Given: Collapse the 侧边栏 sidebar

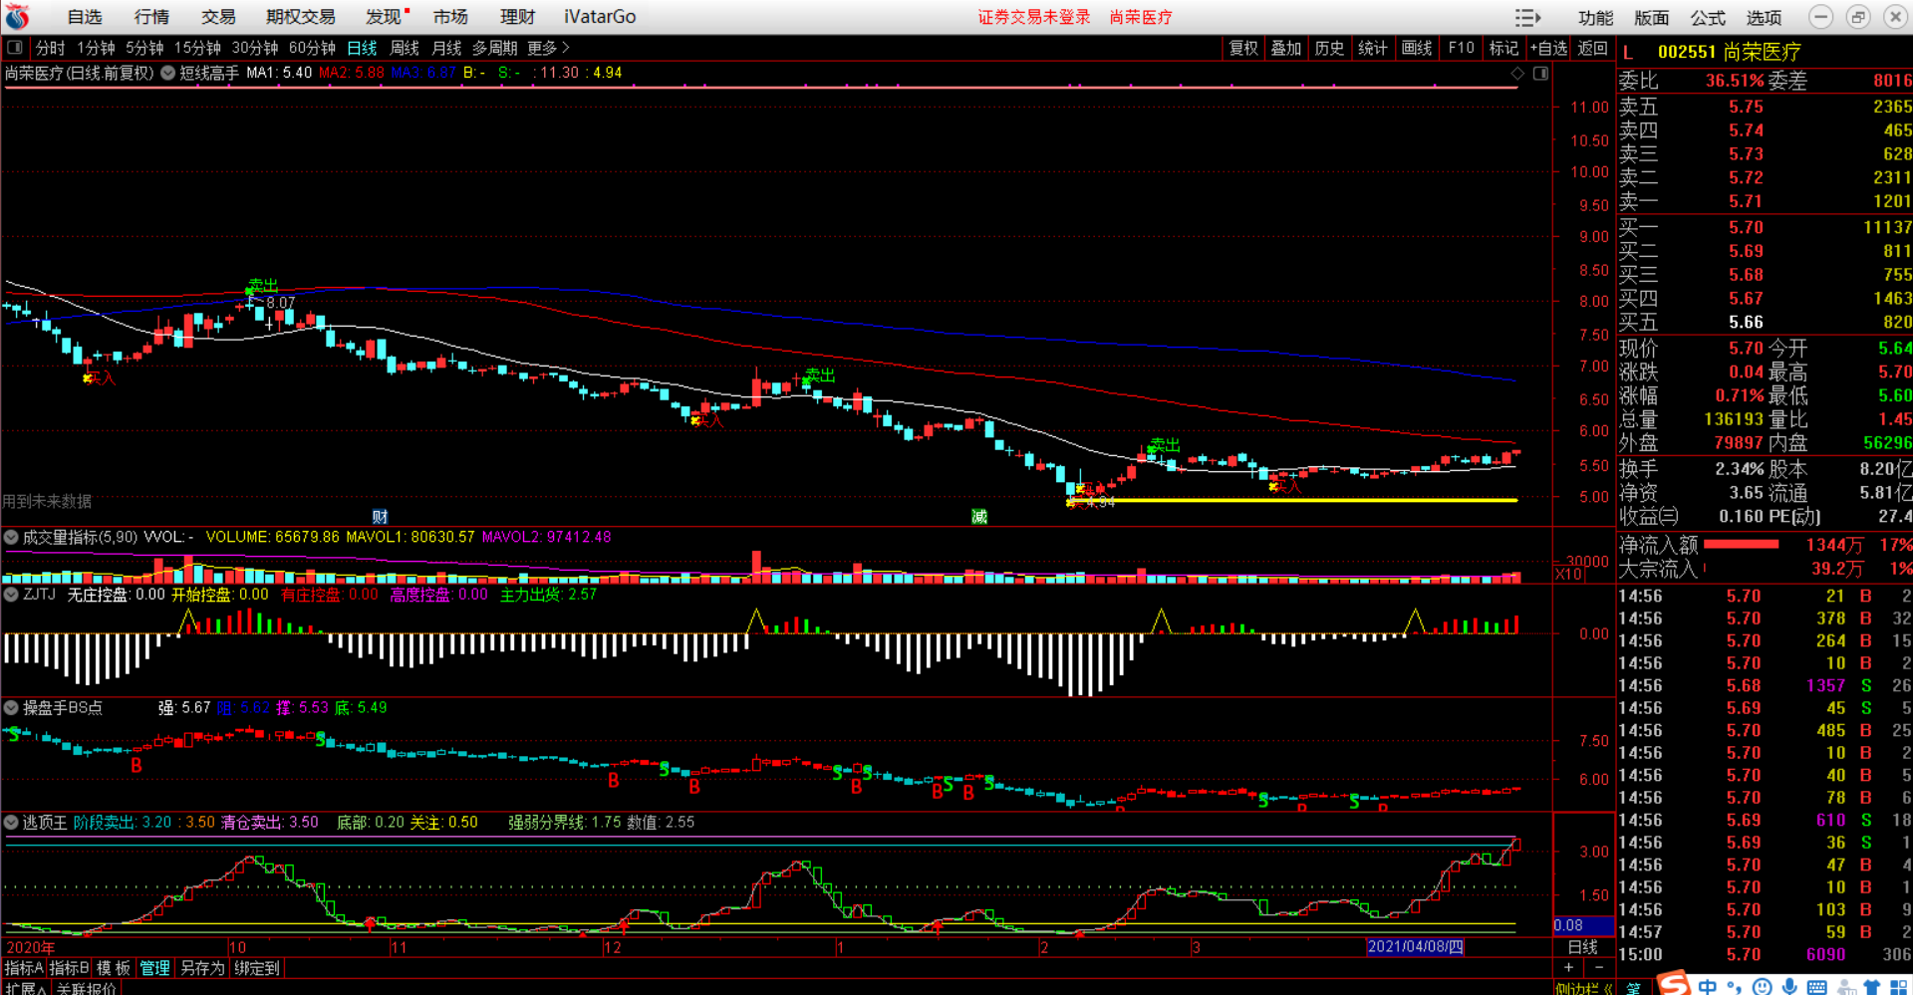Looking at the screenshot, I should tap(1584, 988).
